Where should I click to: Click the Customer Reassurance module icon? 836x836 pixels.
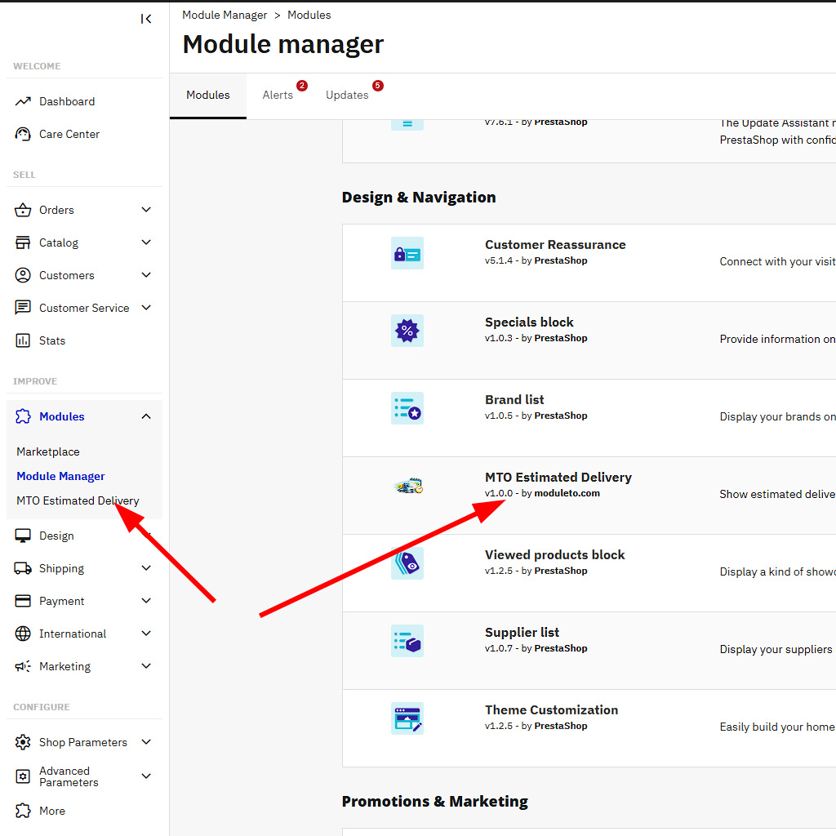[x=407, y=254]
